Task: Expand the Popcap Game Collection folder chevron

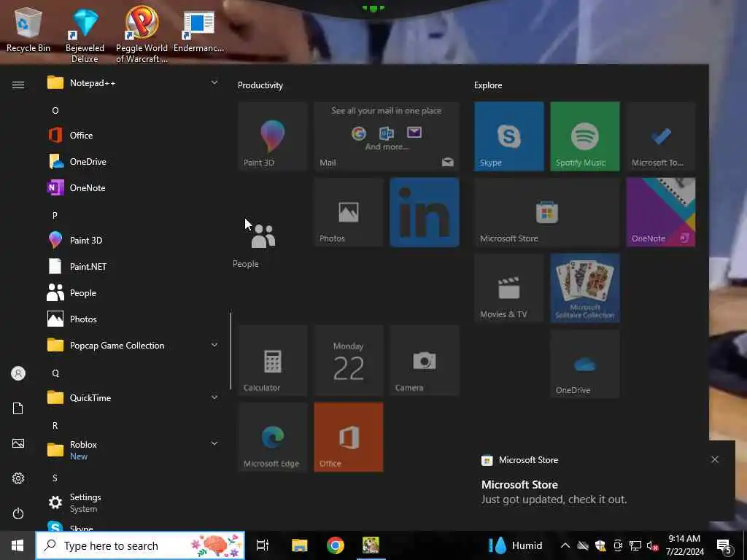Action: point(214,345)
